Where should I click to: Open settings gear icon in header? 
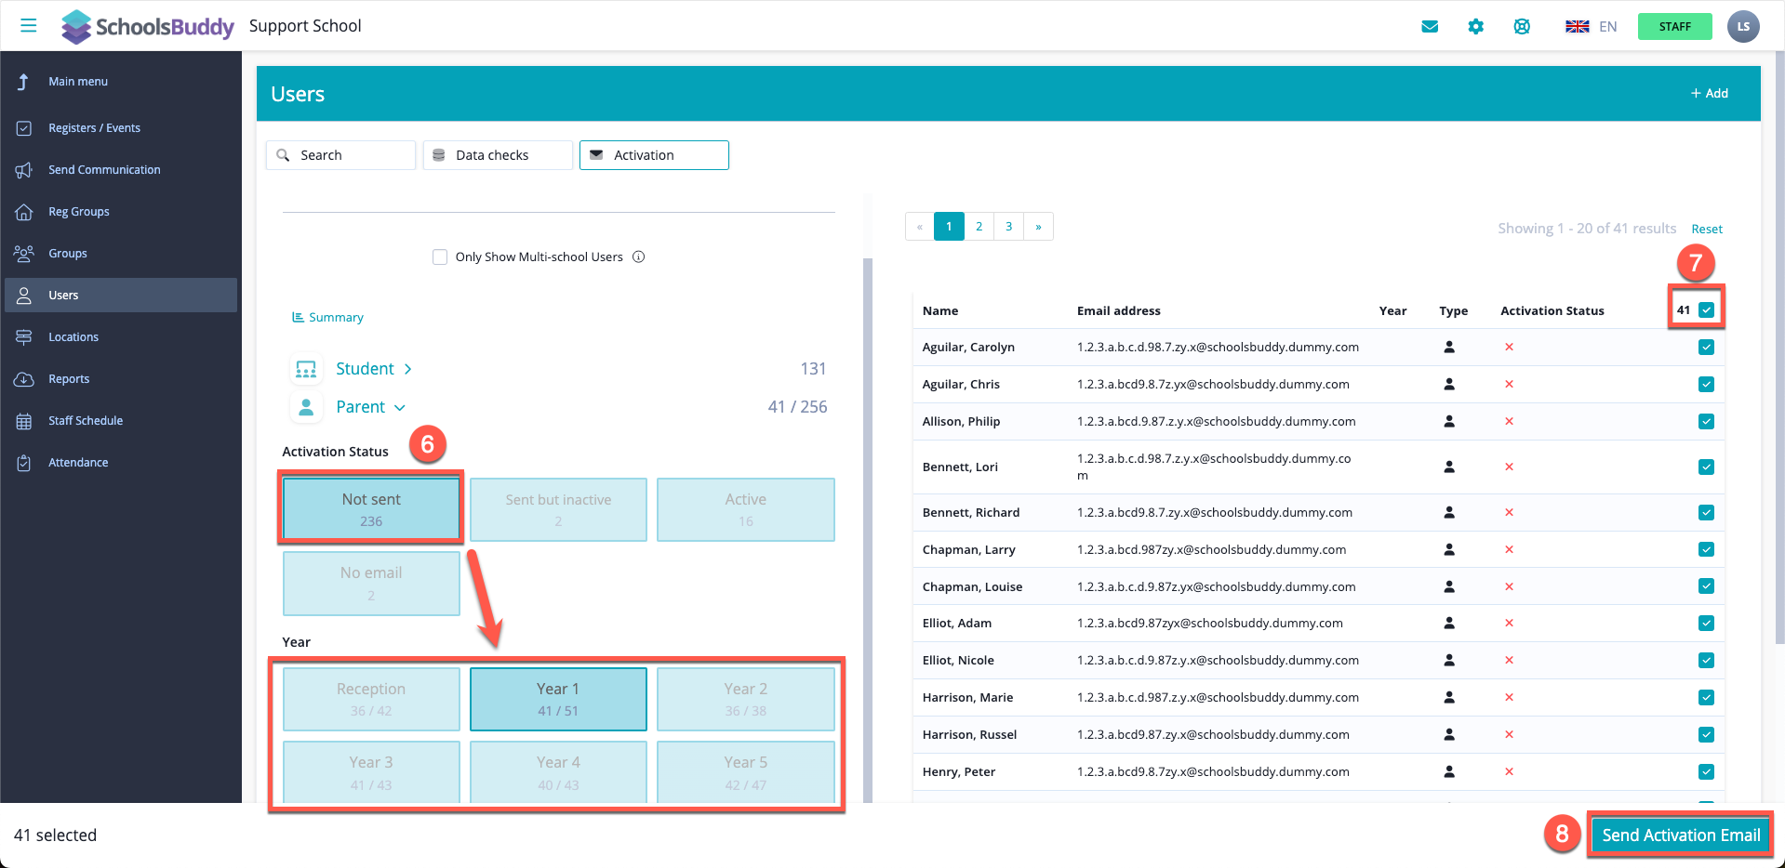(x=1475, y=26)
